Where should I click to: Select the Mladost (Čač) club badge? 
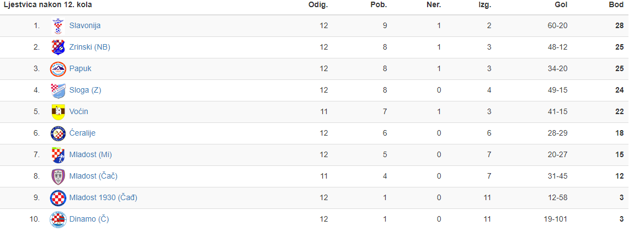58,176
